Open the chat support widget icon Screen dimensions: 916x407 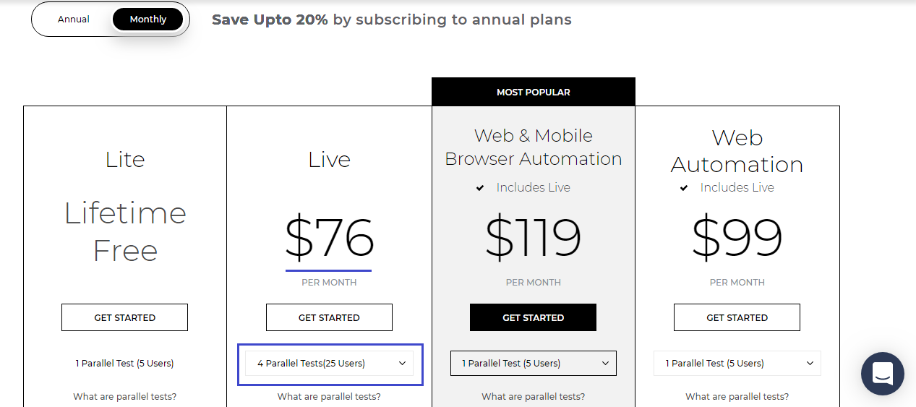(x=882, y=373)
